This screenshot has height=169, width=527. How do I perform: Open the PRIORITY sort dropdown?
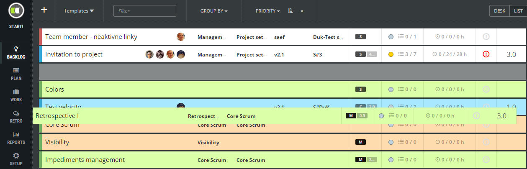[x=268, y=11]
